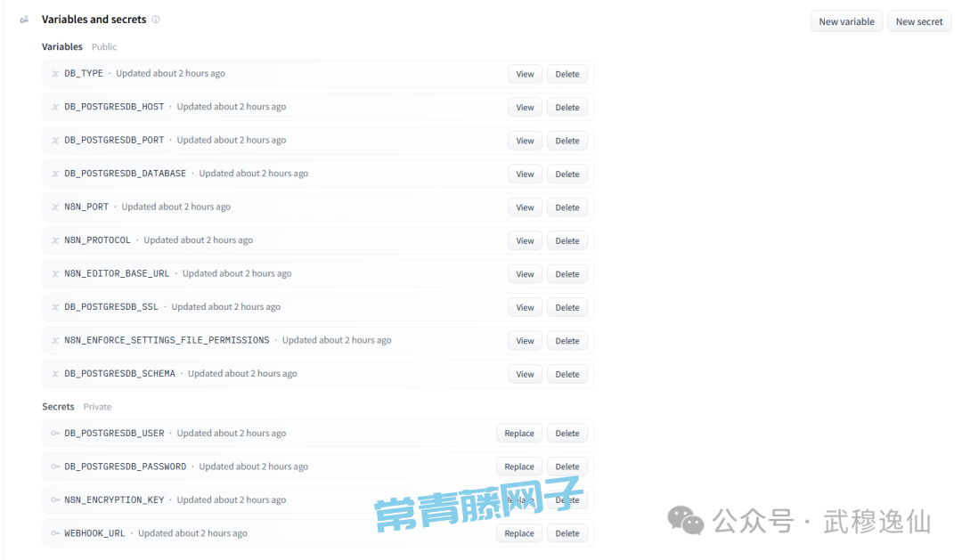Image resolution: width=962 pixels, height=560 pixels.
Task: Click the settings icon left of the heading
Action: point(25,20)
